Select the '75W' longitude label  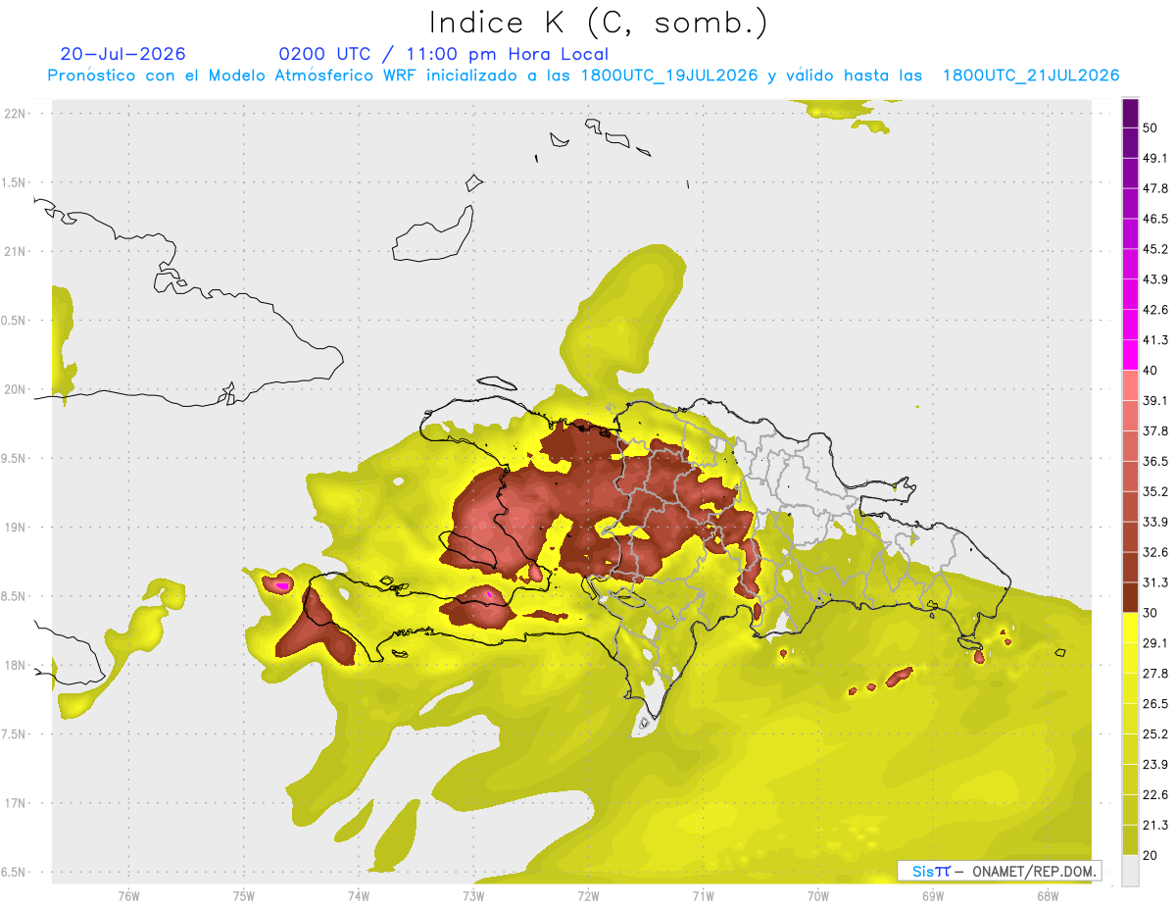(243, 896)
